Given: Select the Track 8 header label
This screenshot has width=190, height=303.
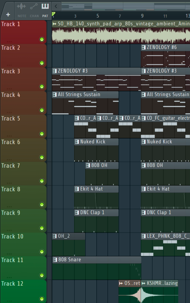Looking at the screenshot, I should pos(11,189).
